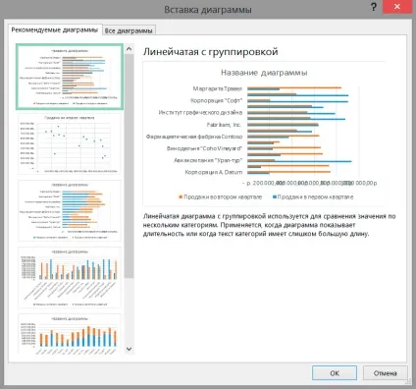Click the Продажи в первом квартале legend entry

point(315,196)
